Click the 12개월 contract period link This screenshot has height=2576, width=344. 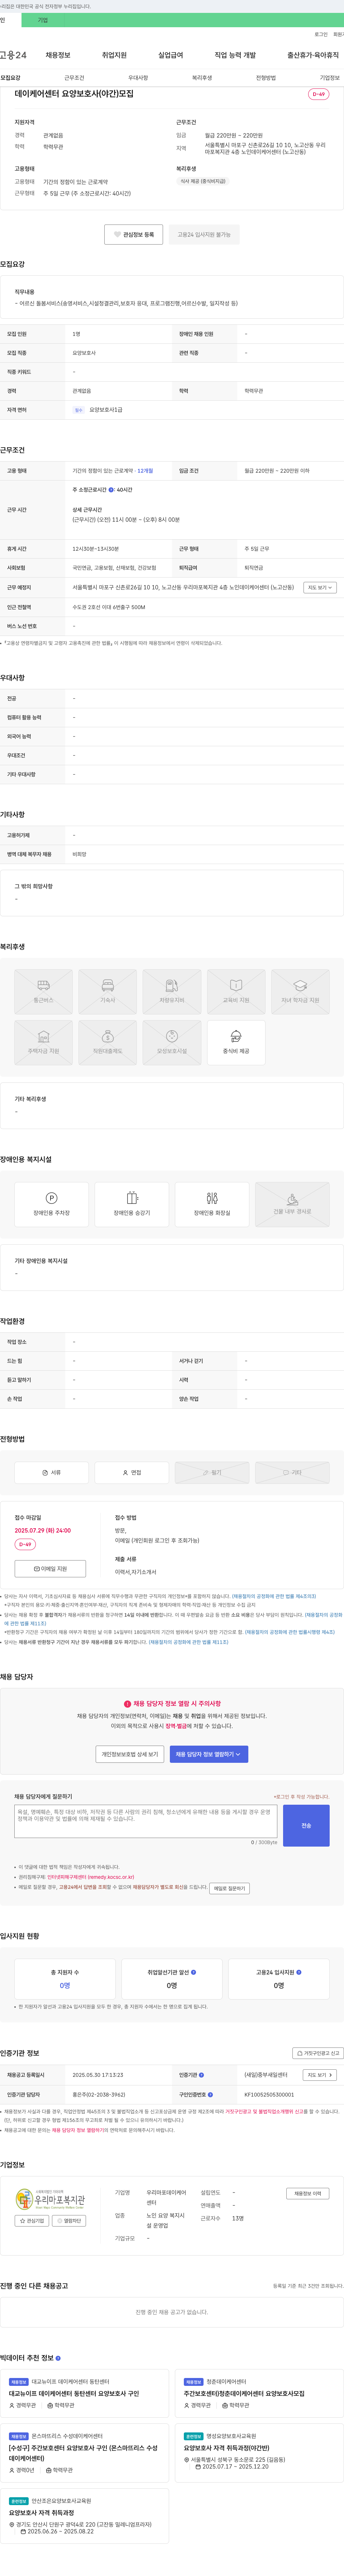coord(146,470)
